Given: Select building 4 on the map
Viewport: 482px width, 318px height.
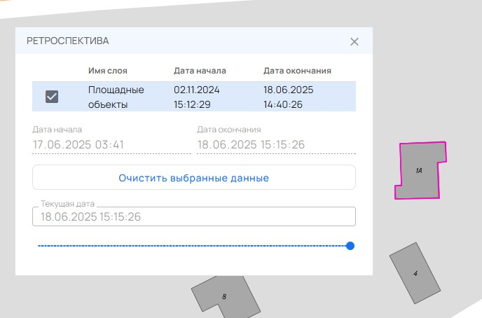Looking at the screenshot, I should [415, 273].
